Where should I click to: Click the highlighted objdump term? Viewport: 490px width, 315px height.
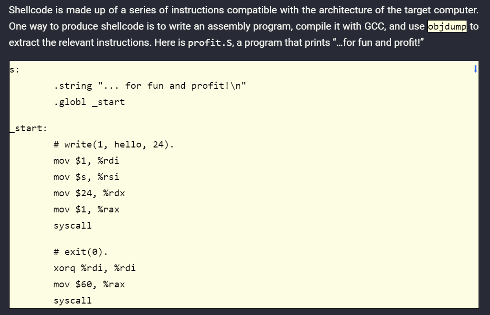pos(447,26)
